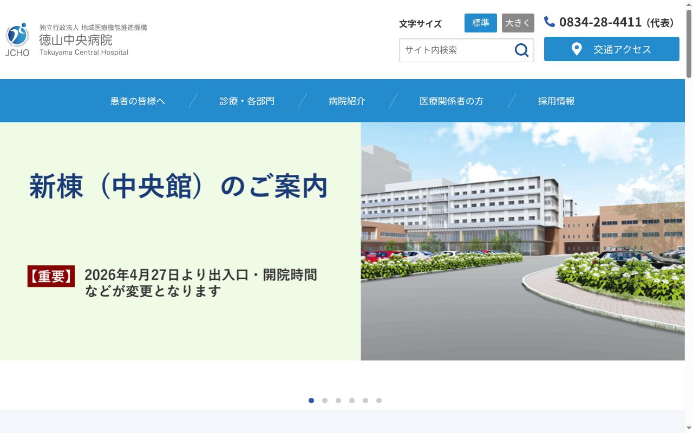Open the 患者の皆様へ menu
Viewport: 693px width, 433px height.
click(138, 101)
